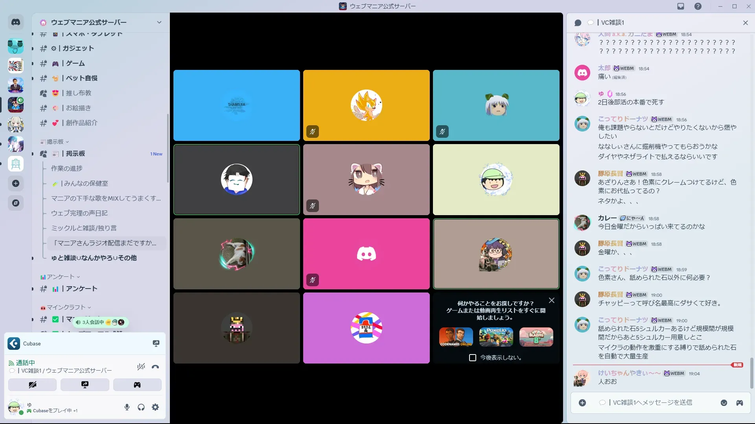Start screen share from call panel
Image resolution: width=755 pixels, height=424 pixels.
(85, 385)
